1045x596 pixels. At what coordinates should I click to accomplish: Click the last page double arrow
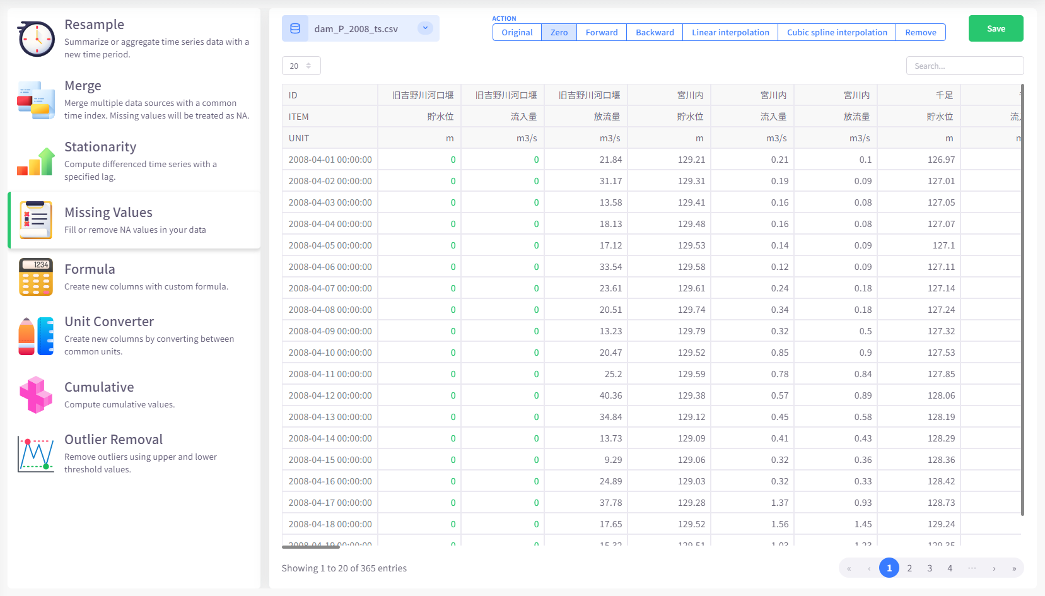tap(1014, 568)
